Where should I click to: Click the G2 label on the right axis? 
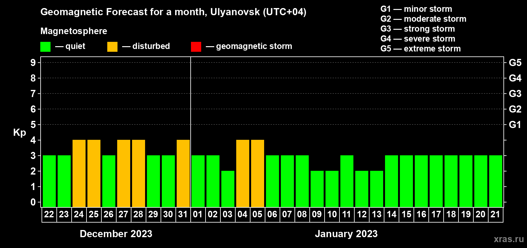point(515,109)
